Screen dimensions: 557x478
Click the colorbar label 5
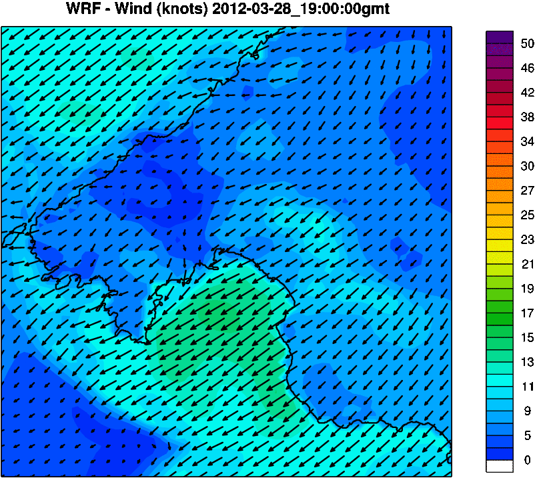click(528, 436)
